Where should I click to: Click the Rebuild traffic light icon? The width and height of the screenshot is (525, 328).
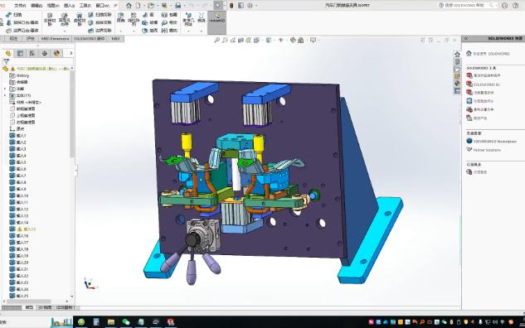pyautogui.click(x=231, y=5)
